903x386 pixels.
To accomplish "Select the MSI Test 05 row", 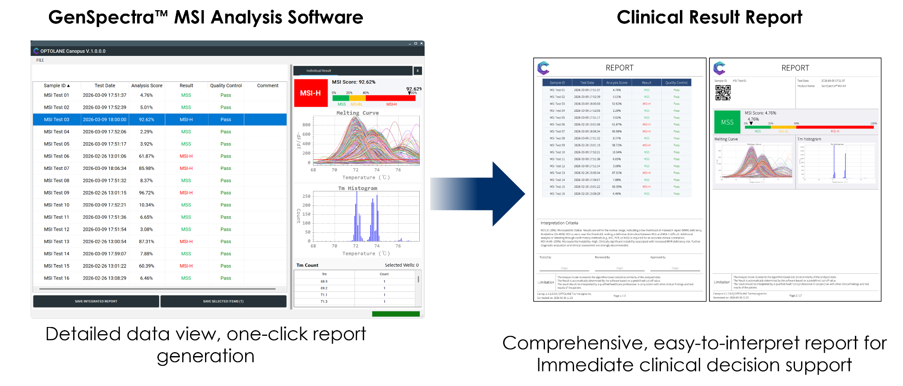I will pyautogui.click(x=160, y=144).
